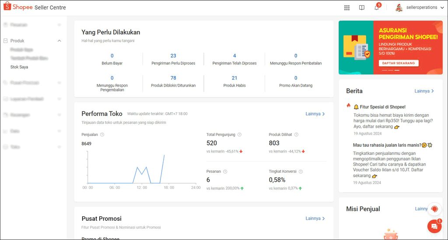The height and width of the screenshot is (240, 448).
Task: Collapse the Produk menu section
Action: [59, 41]
